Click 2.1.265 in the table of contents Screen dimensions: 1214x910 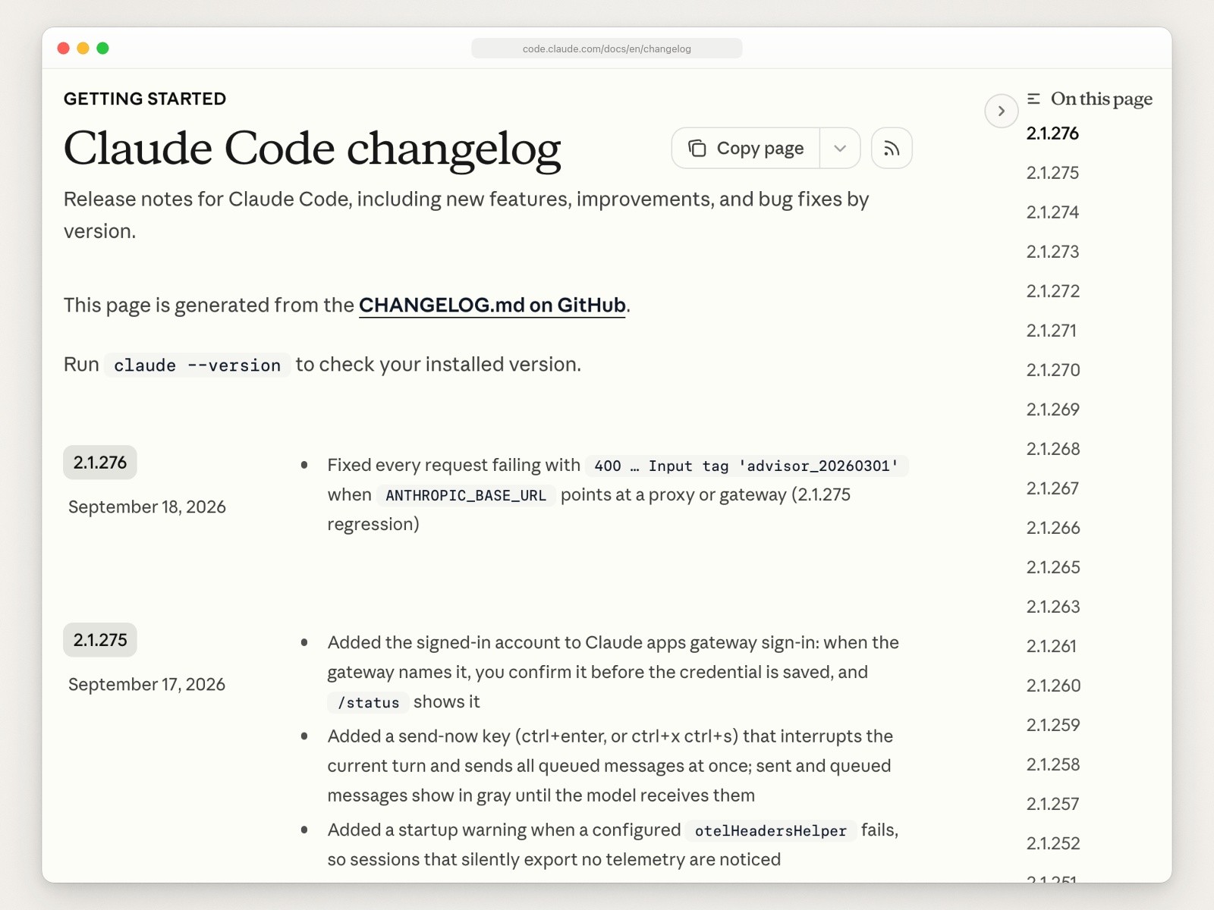pyautogui.click(x=1053, y=567)
